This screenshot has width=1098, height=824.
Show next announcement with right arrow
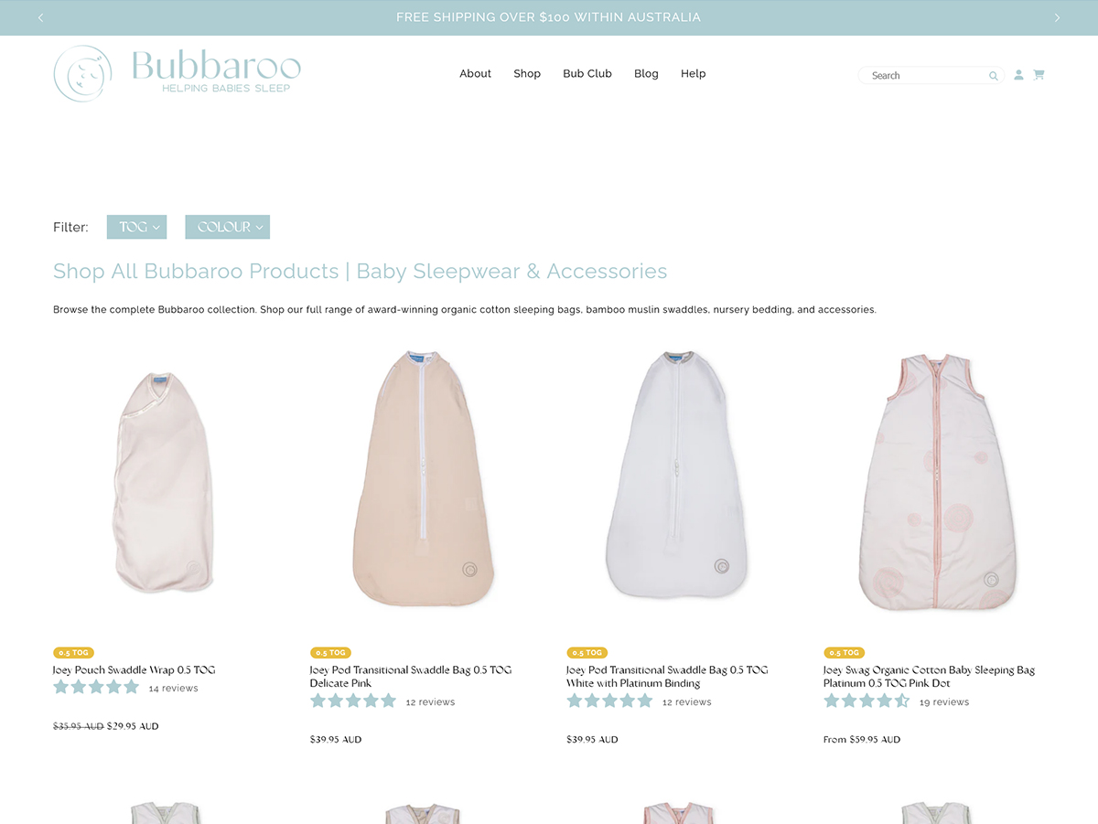coord(1057,17)
